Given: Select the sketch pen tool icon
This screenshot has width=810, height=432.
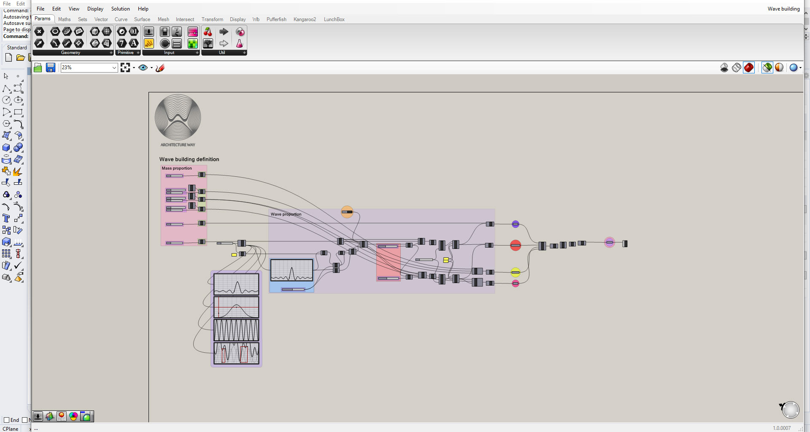Looking at the screenshot, I should [160, 67].
